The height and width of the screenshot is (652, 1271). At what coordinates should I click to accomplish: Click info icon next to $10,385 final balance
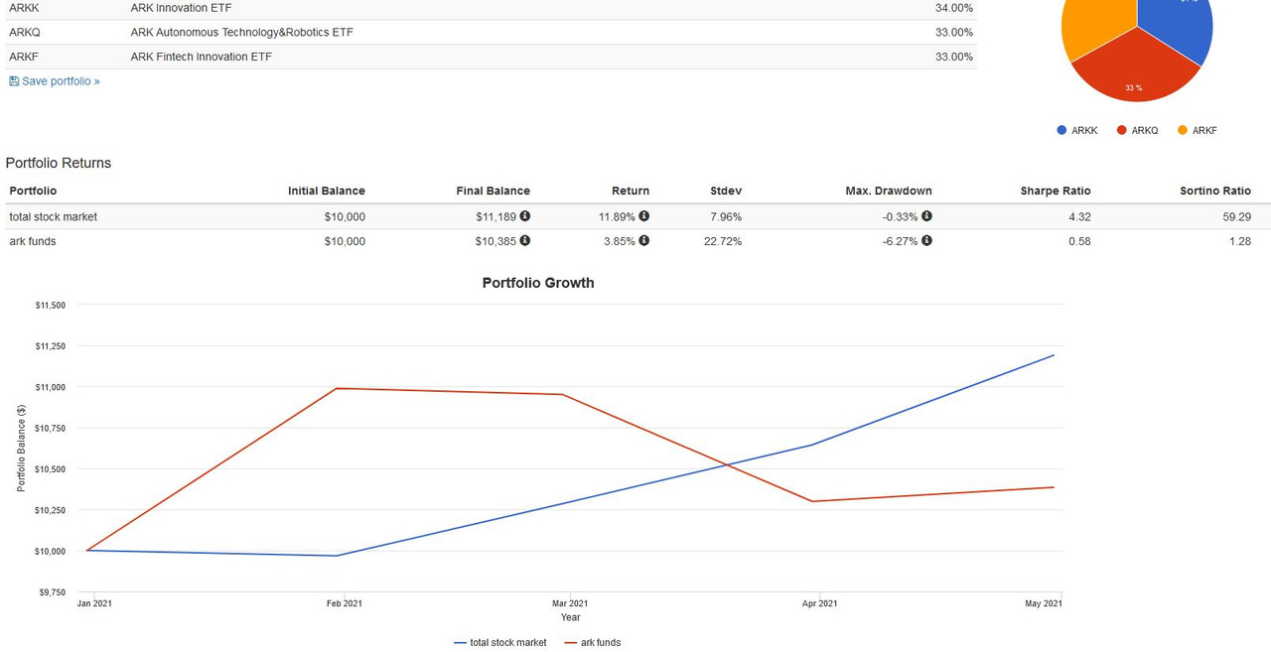click(525, 241)
